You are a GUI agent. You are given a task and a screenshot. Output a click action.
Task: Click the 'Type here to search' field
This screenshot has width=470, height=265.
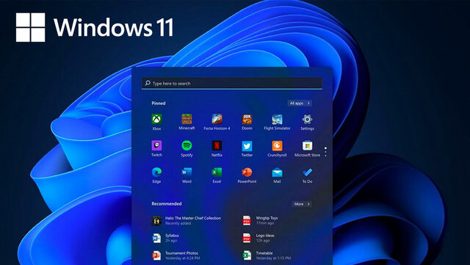point(232,83)
